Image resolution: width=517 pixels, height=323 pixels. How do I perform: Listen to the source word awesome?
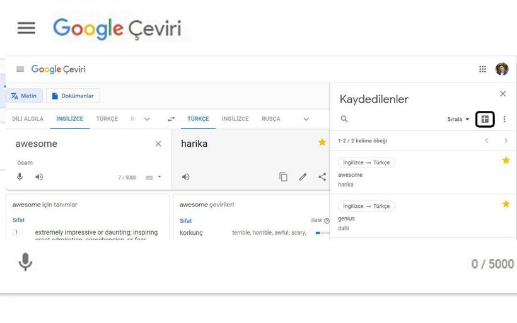pyautogui.click(x=39, y=177)
